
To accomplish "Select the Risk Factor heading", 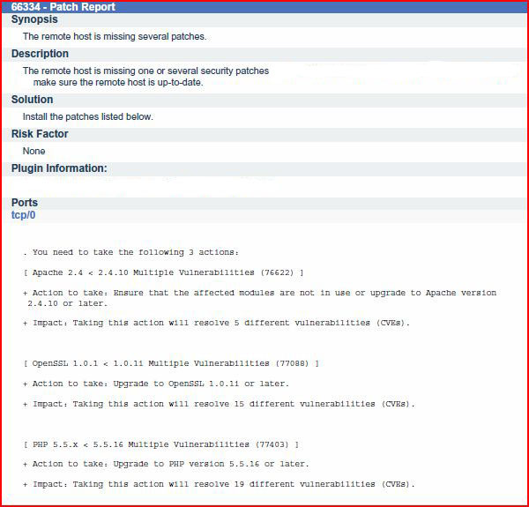I will [x=40, y=134].
